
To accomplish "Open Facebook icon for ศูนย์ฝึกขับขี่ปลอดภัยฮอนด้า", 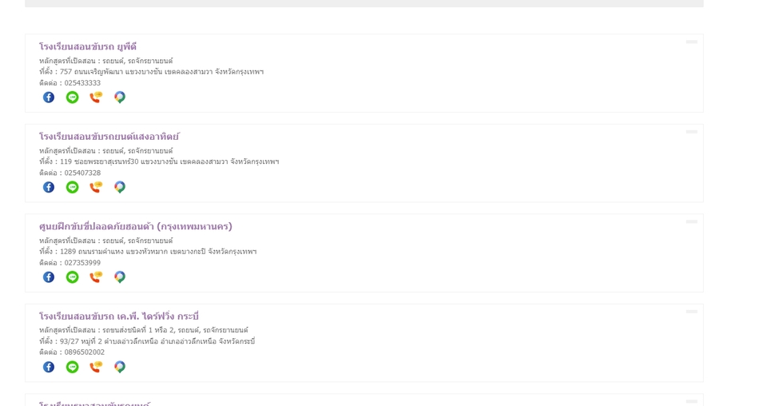I will 49,277.
